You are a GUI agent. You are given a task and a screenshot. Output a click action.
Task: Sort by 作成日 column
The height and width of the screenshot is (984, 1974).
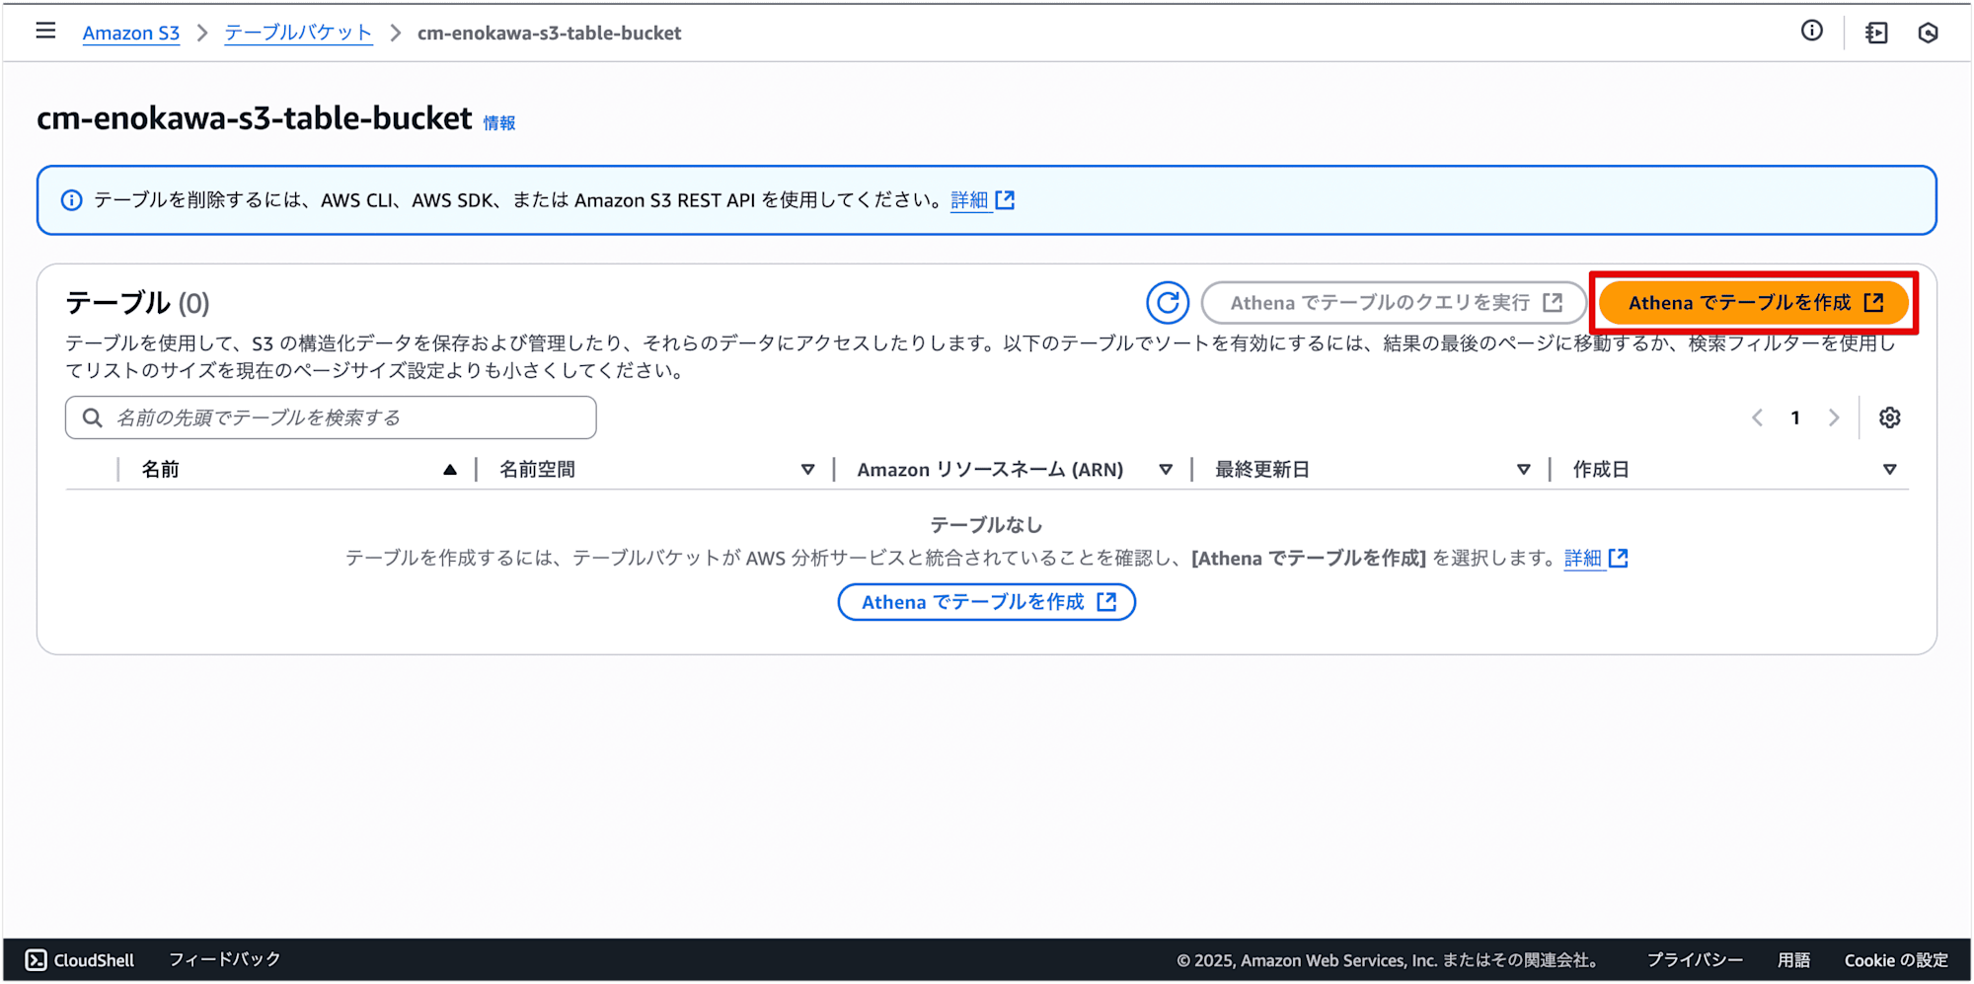1889,470
